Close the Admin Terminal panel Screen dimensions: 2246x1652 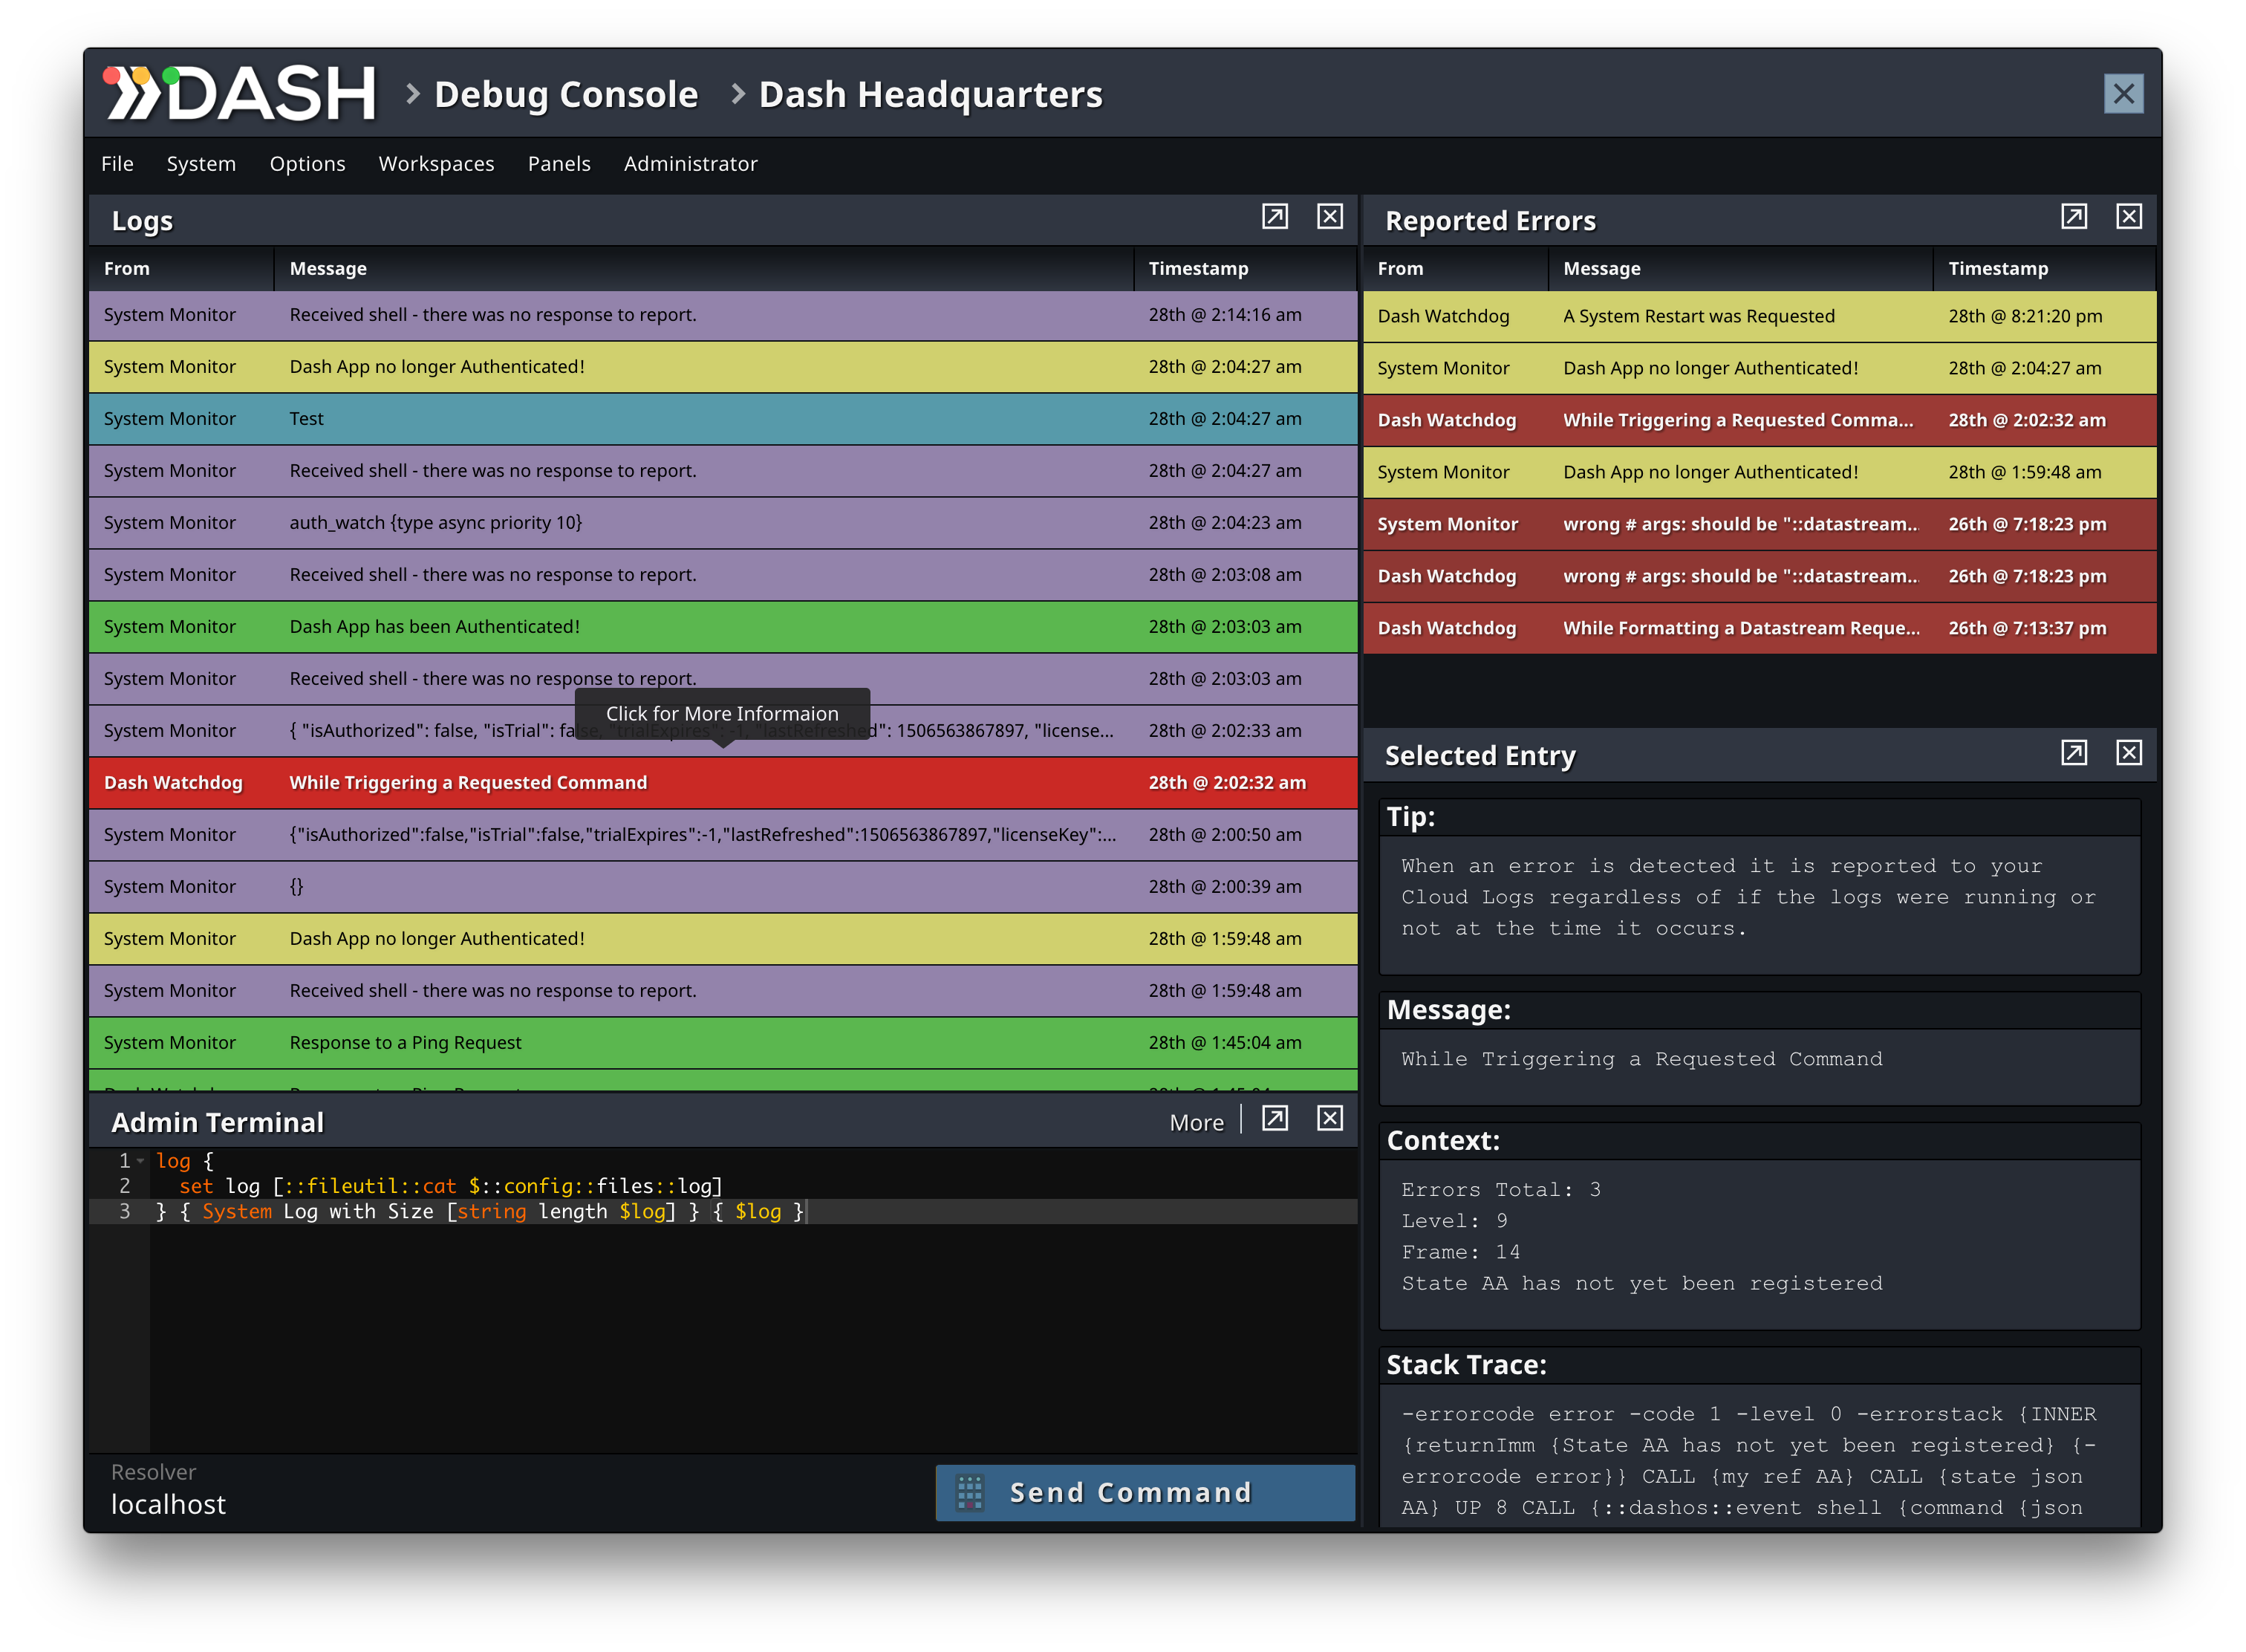[1329, 1119]
